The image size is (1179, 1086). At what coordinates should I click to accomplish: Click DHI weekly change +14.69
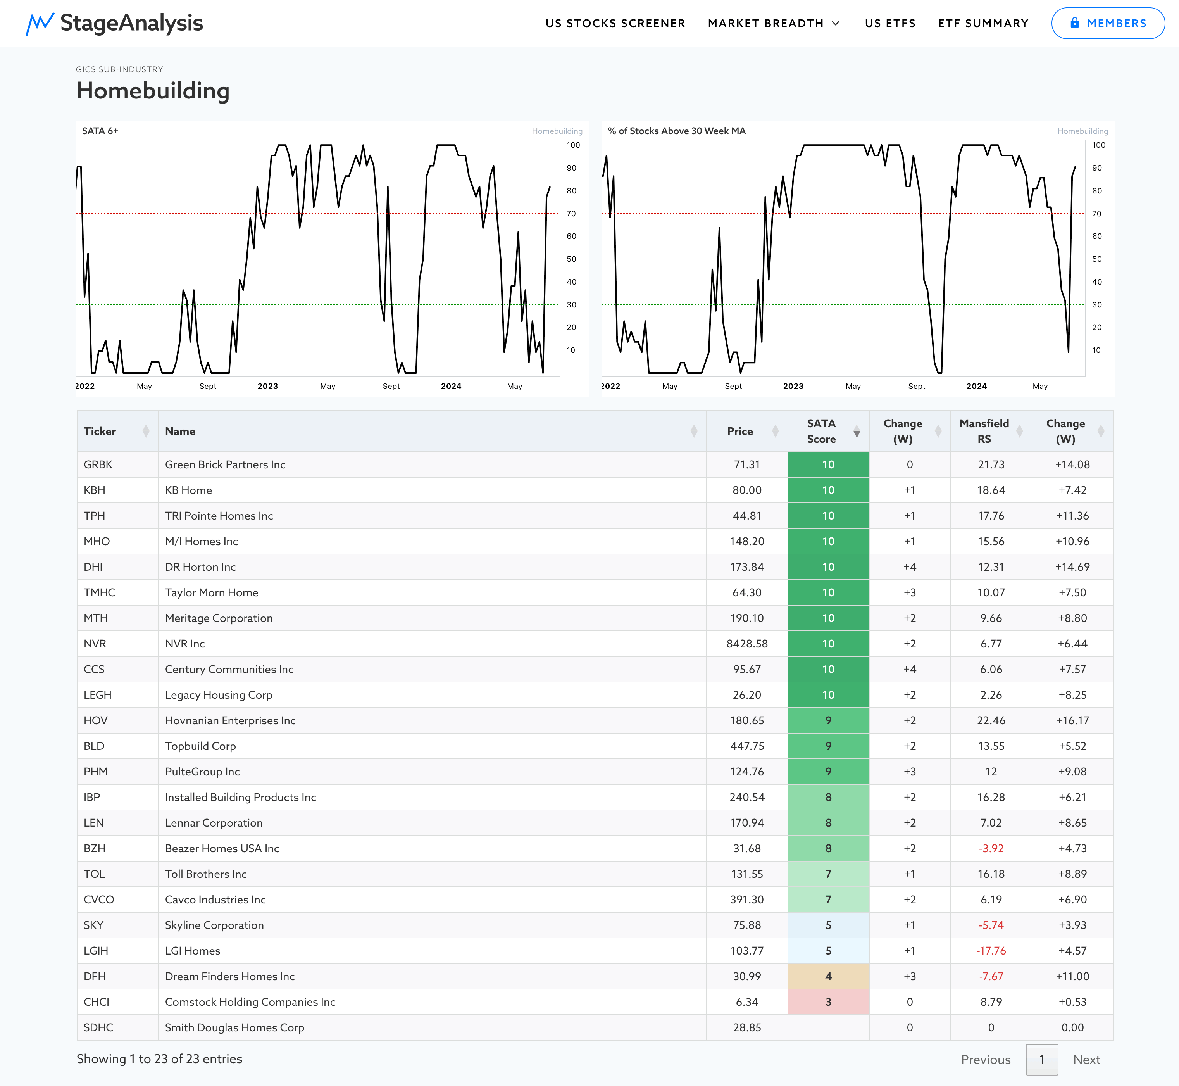pyautogui.click(x=1073, y=567)
